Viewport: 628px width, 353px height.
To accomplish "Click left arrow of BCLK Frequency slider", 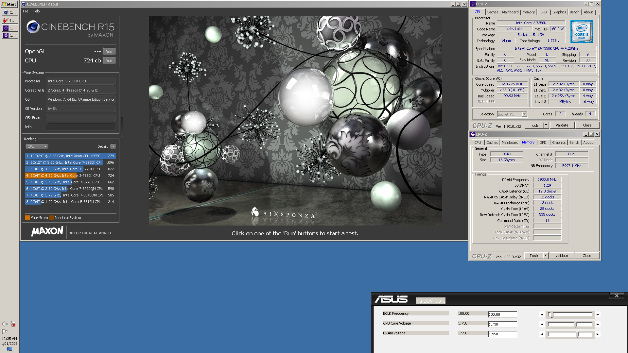I will [x=542, y=314].
